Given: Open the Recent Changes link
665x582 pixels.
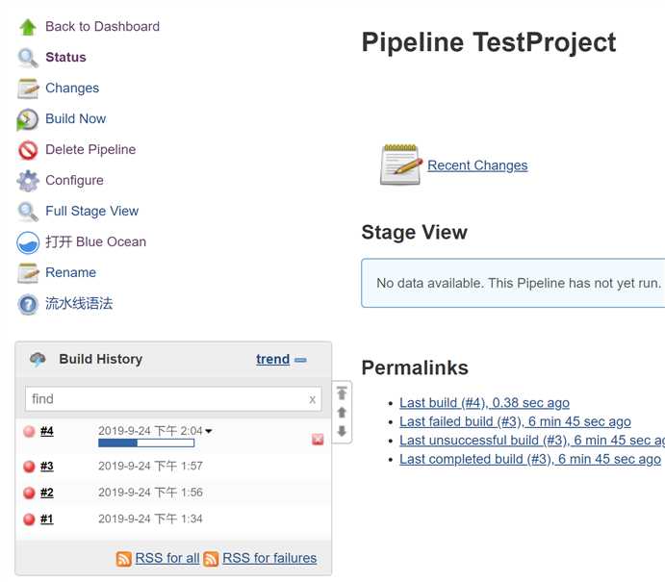Looking at the screenshot, I should (477, 165).
